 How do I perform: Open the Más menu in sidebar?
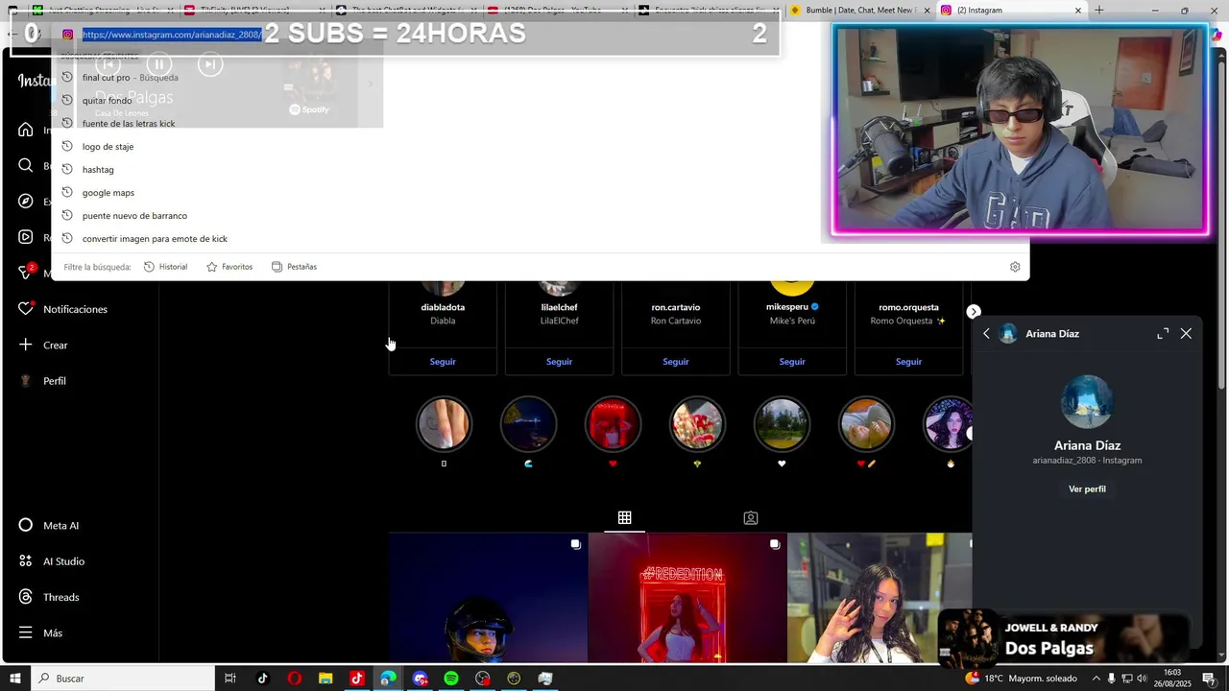click(x=41, y=633)
